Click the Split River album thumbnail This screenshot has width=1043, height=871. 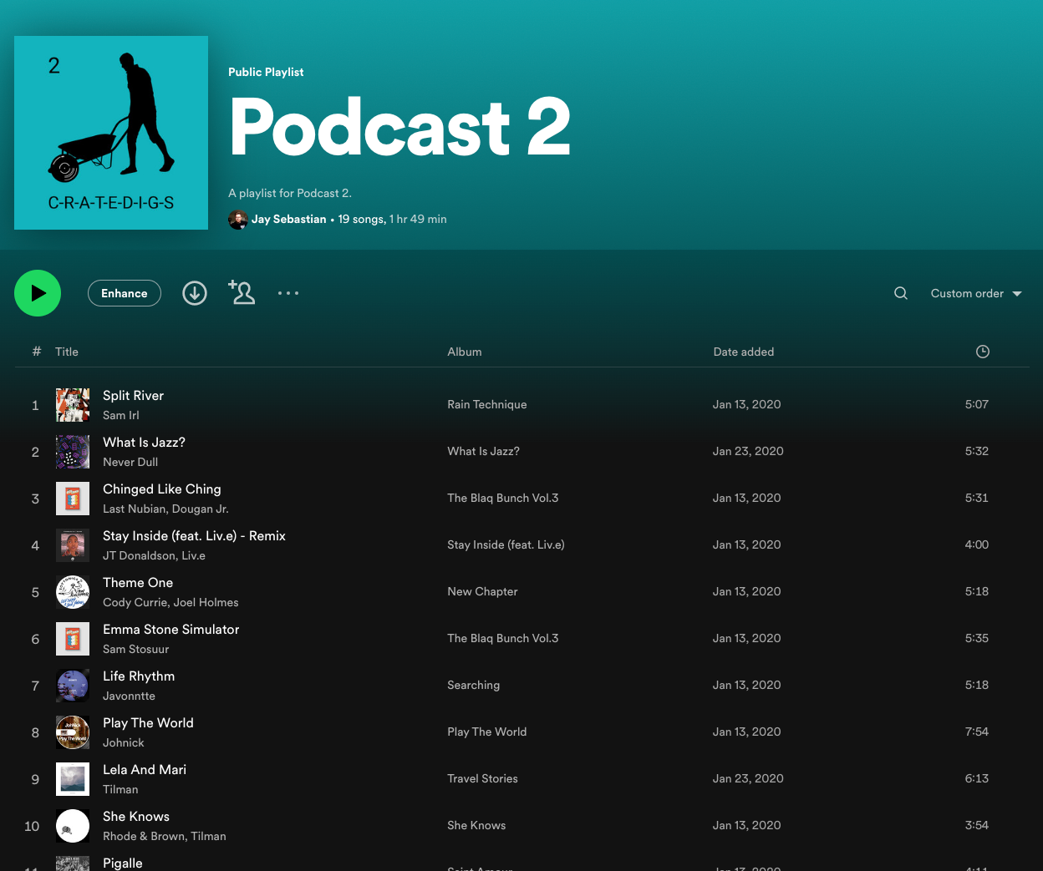coord(73,405)
